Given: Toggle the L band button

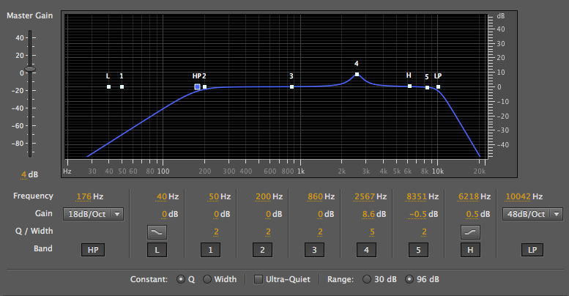Looking at the screenshot, I should (157, 250).
